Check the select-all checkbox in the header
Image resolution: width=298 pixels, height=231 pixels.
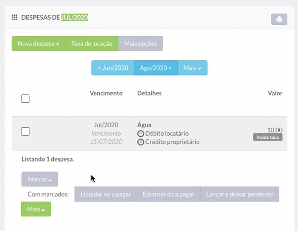pos(25,99)
